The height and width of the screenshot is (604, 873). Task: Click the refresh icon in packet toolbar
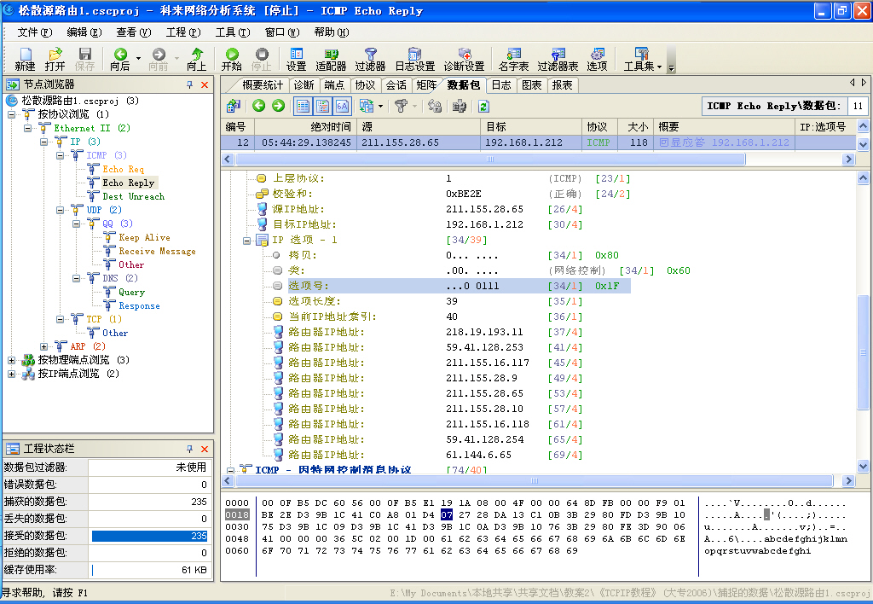coord(483,106)
